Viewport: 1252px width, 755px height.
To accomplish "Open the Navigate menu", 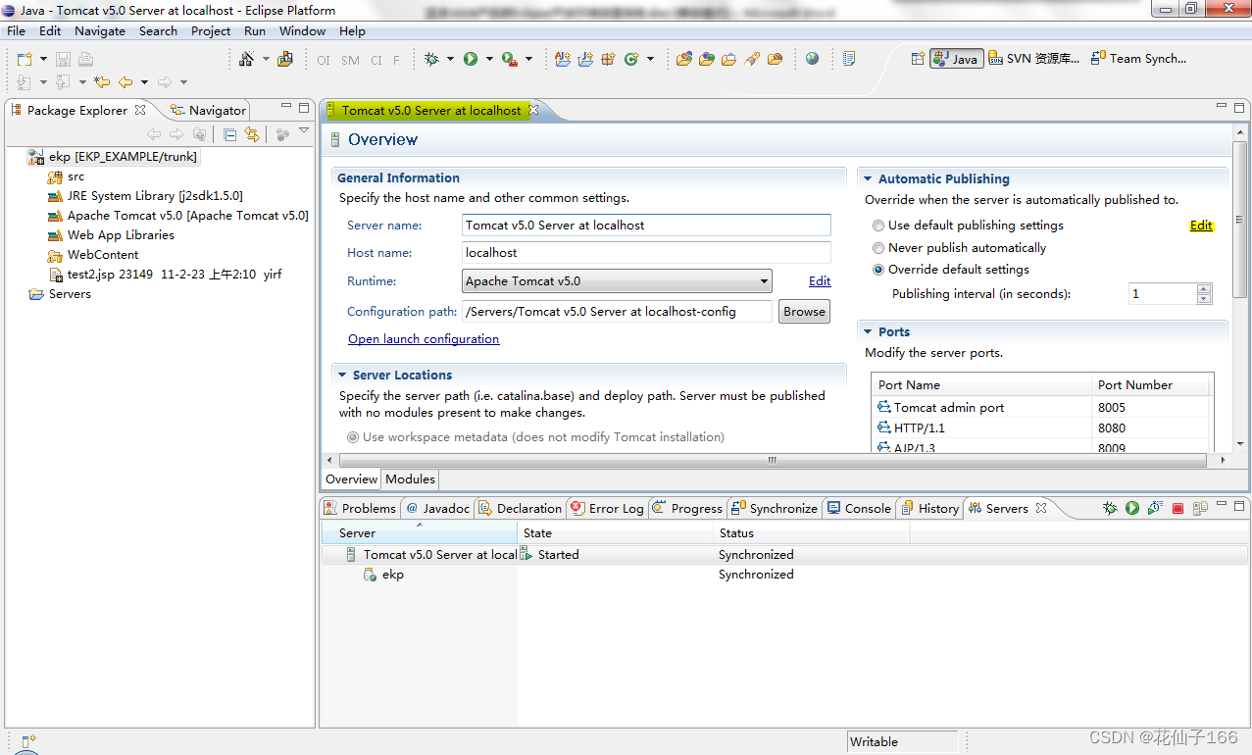I will (100, 30).
